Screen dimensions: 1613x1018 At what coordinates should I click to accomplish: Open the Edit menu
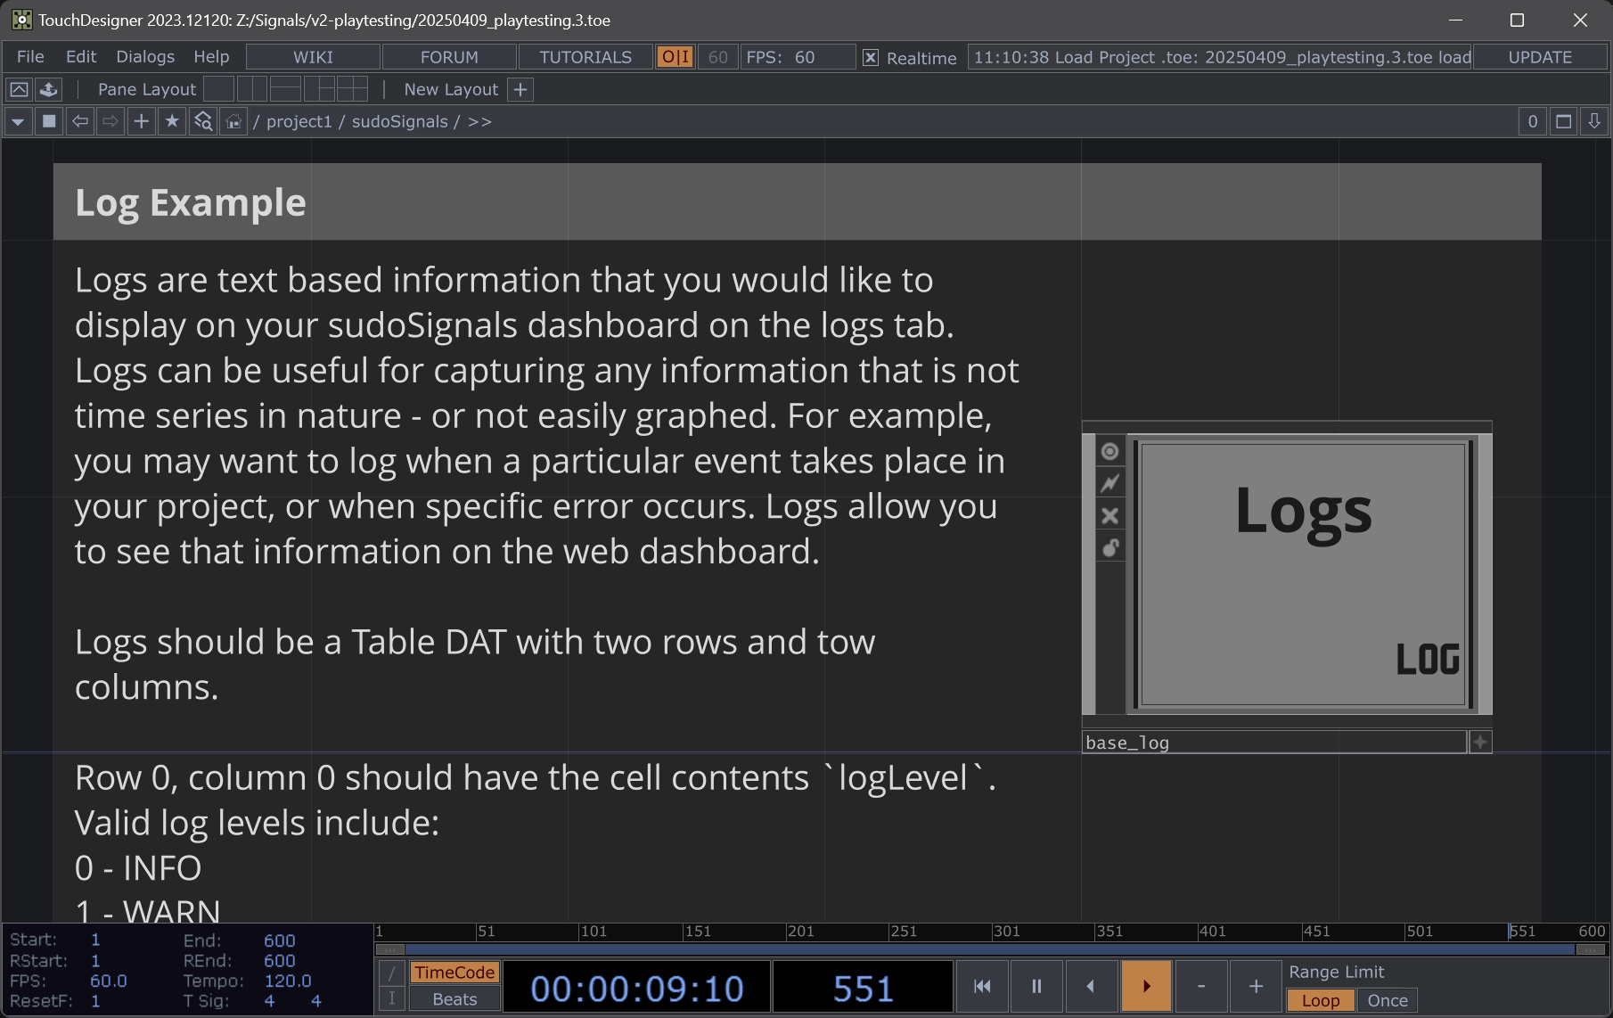(x=81, y=57)
